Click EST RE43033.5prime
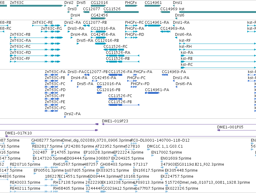256x193 pixels. click(25, 182)
